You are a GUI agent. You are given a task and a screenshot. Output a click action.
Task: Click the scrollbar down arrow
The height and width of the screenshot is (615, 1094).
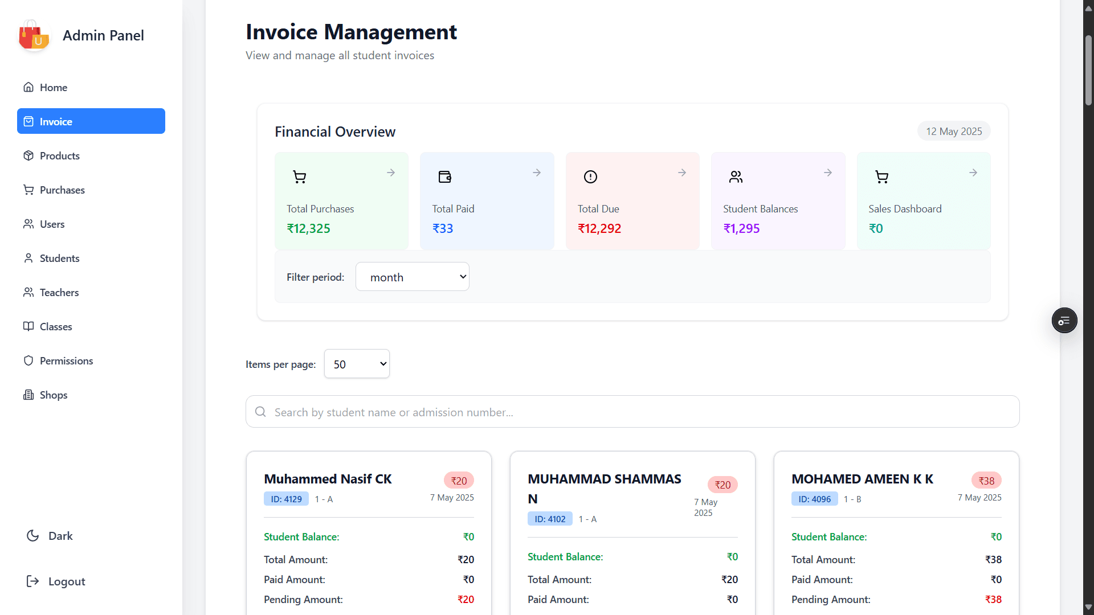(1088, 607)
